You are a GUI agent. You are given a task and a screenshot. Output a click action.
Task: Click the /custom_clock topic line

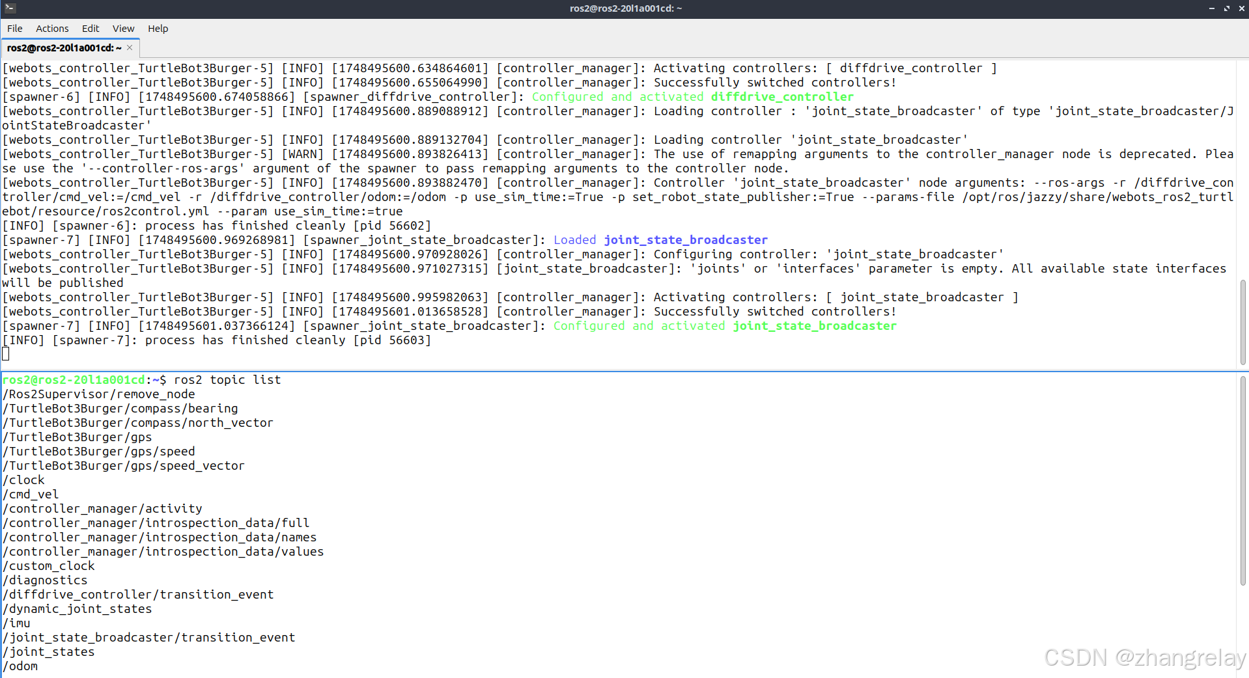point(49,566)
